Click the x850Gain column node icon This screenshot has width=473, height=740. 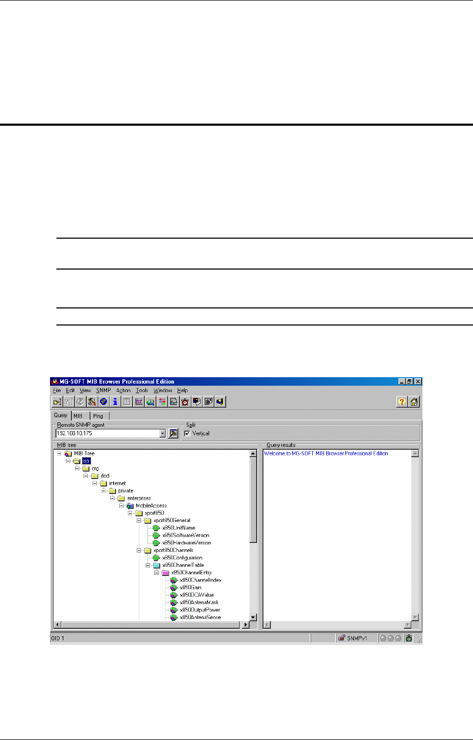pos(174,587)
